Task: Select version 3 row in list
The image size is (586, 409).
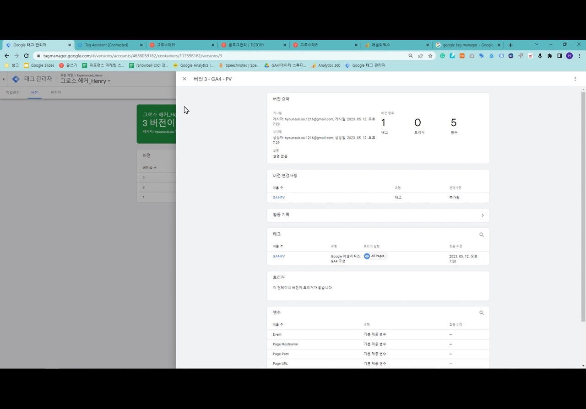Action: click(156, 178)
